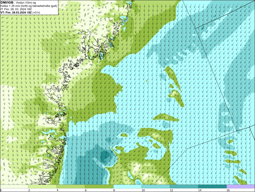Click the legend label '8'
Viewport: 255px width, 192px height.
pyautogui.click(x=114, y=190)
